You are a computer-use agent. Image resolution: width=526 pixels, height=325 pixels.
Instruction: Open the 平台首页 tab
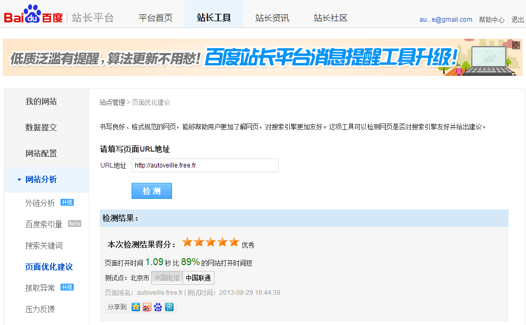(x=156, y=17)
